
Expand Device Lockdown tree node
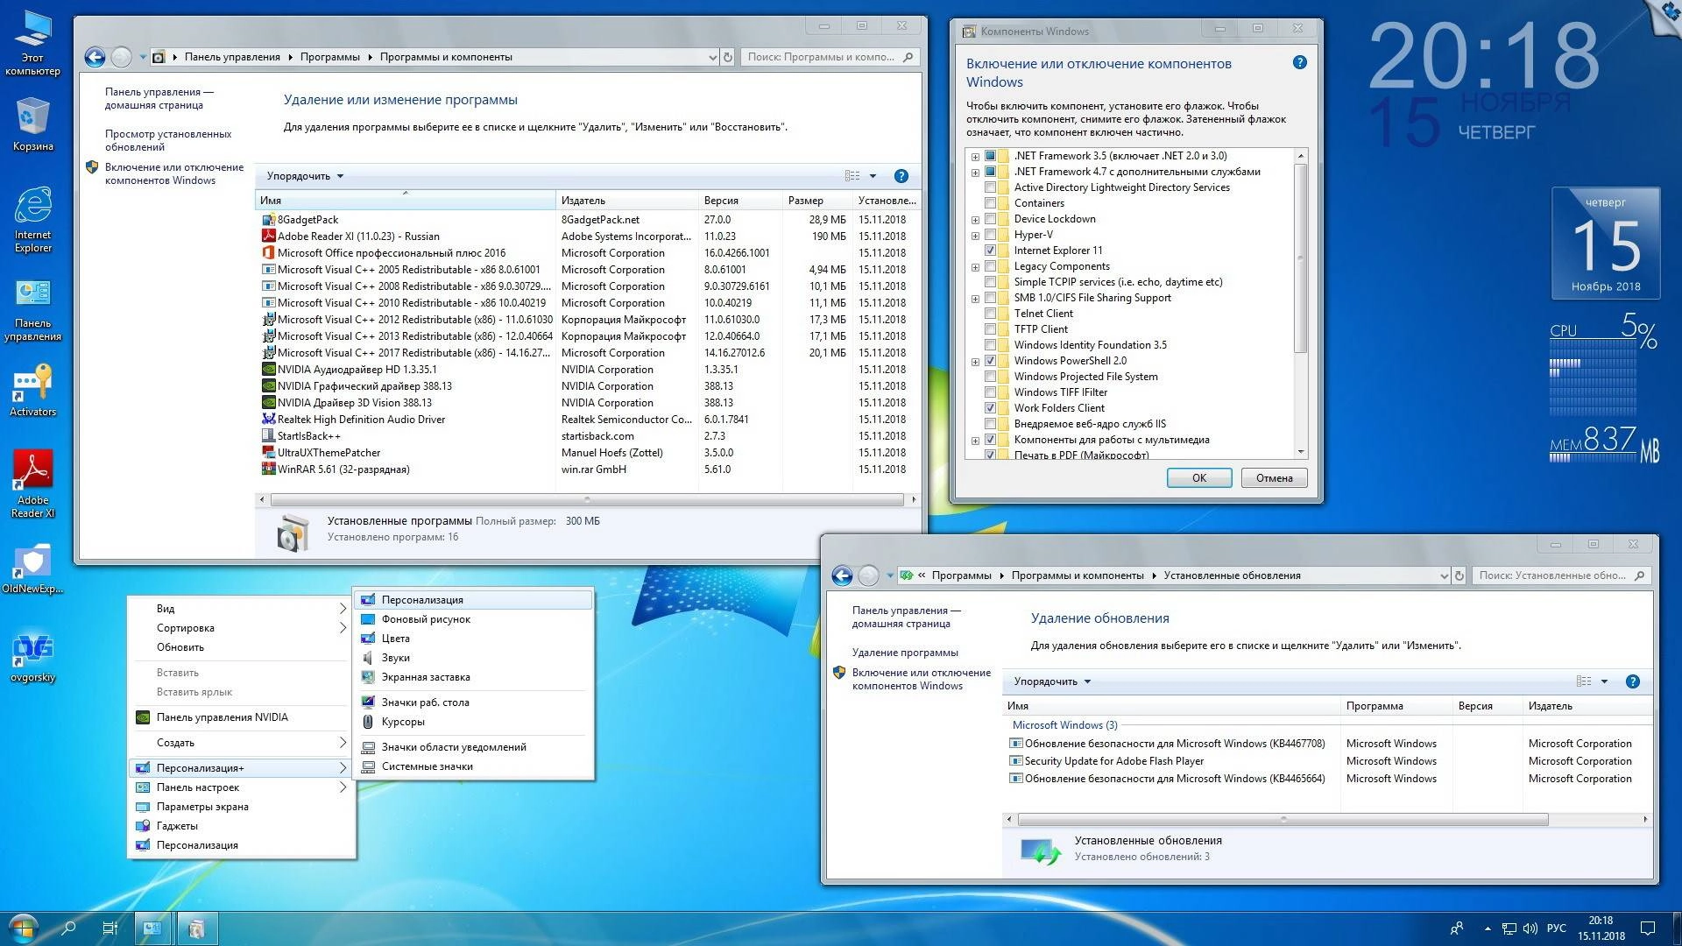(975, 220)
